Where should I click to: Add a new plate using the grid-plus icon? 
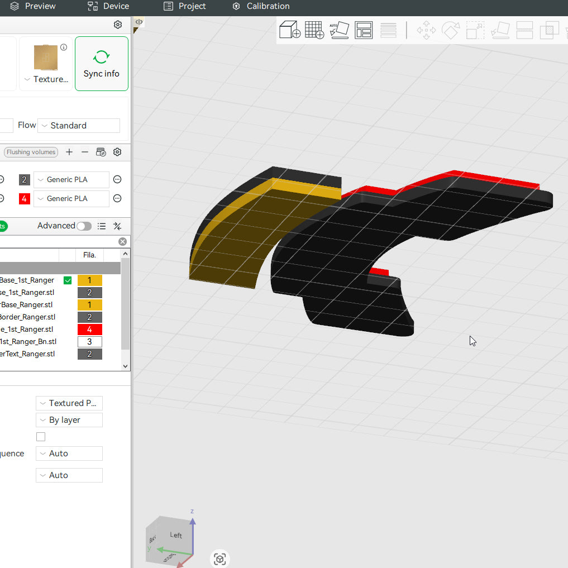coord(314,30)
